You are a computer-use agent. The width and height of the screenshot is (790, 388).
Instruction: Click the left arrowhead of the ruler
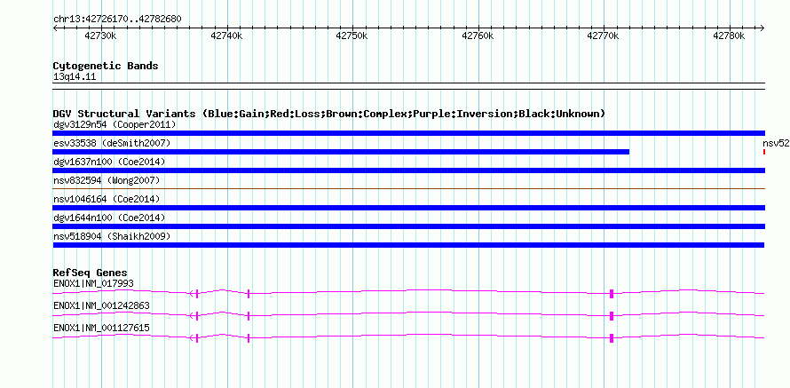(55, 28)
